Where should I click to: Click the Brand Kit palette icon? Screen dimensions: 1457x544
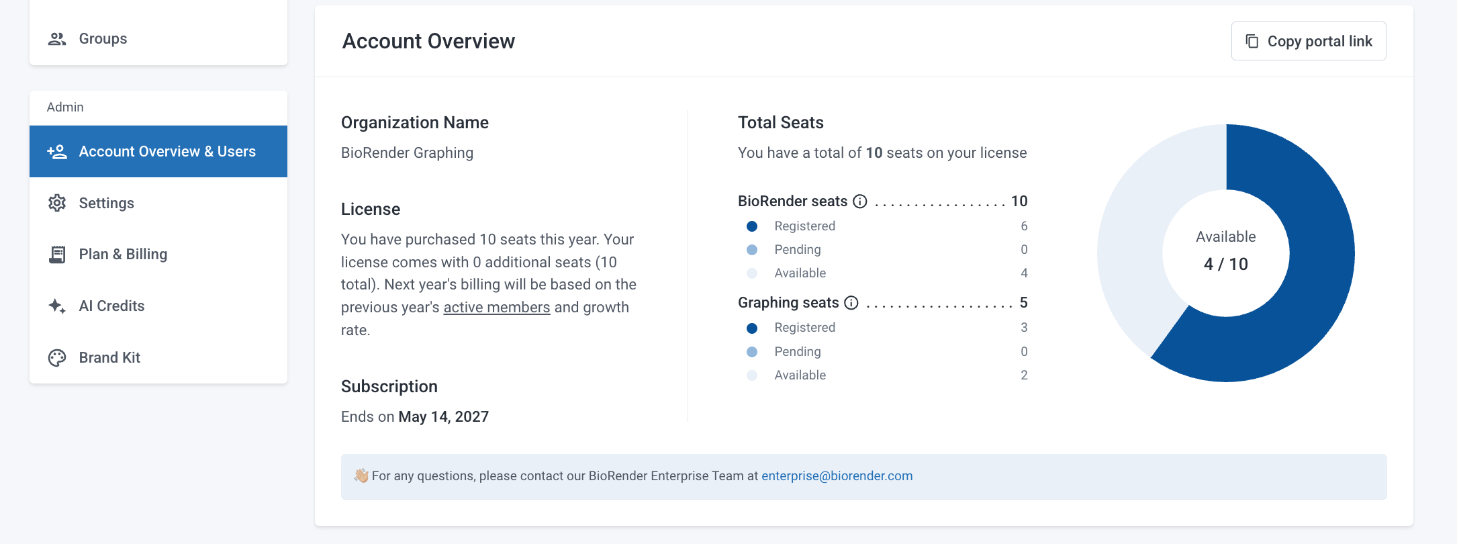[57, 358]
